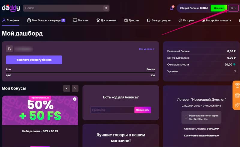The width and height of the screenshot is (240, 147).
Task: Go to the Достижения tab
Action: pyautogui.click(x=106, y=20)
